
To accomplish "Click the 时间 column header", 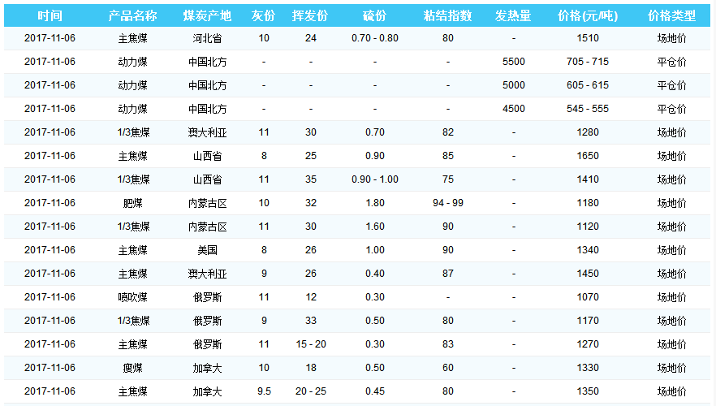I will click(x=50, y=16).
